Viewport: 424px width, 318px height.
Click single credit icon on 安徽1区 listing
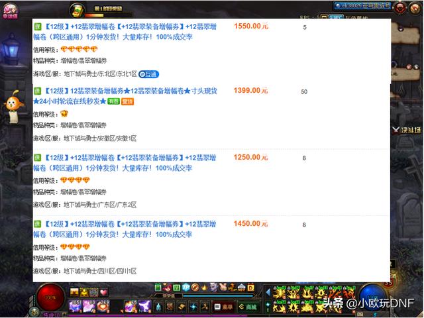pos(64,114)
